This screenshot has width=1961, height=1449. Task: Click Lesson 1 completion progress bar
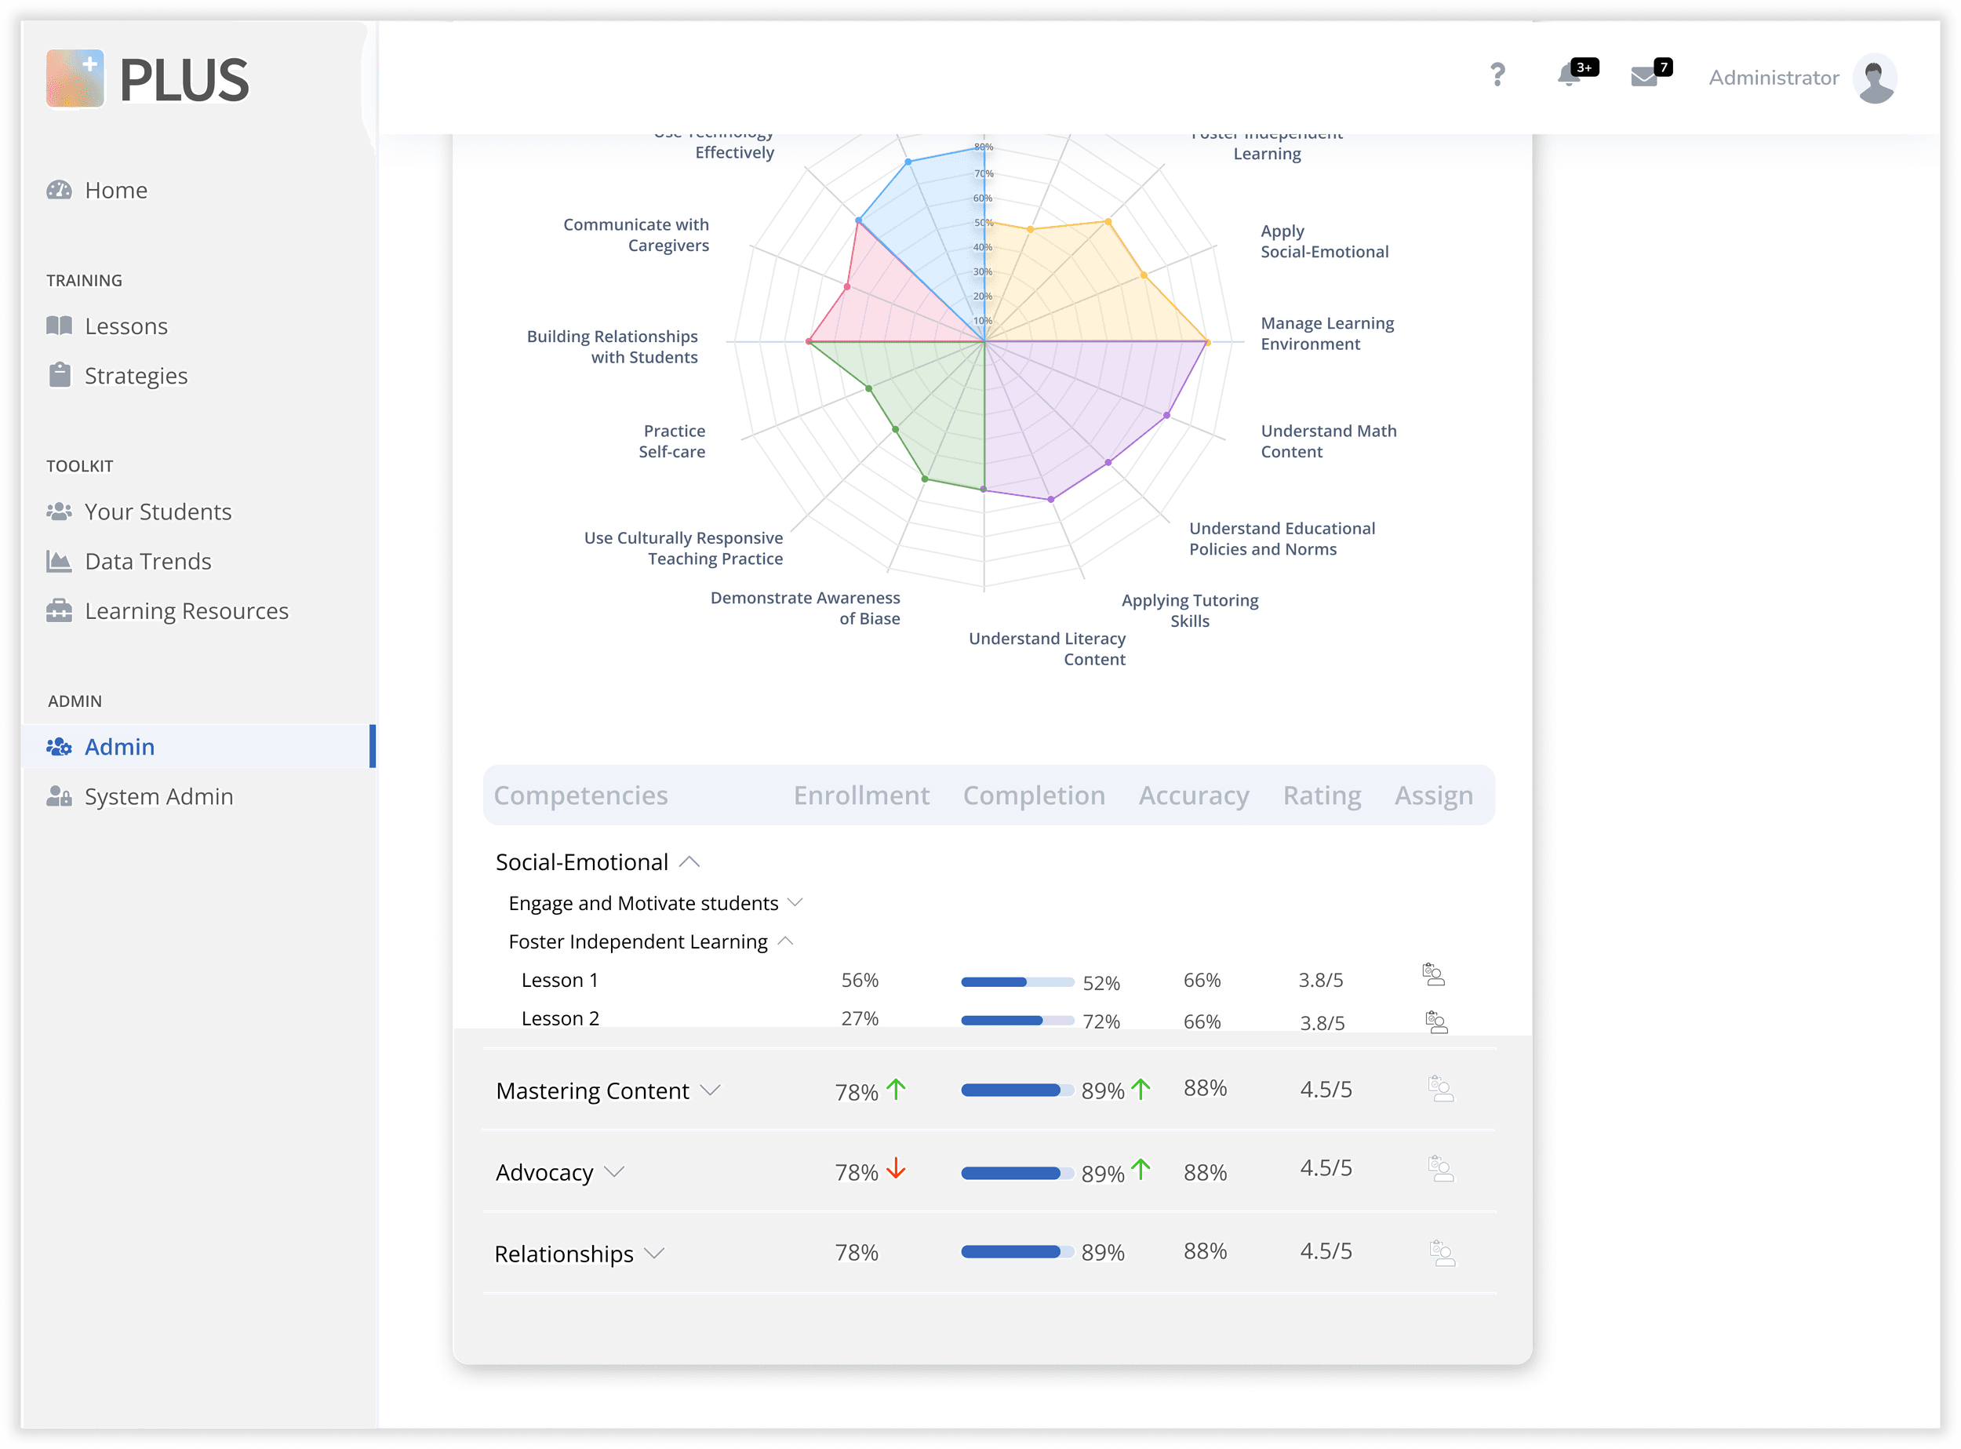[1017, 981]
